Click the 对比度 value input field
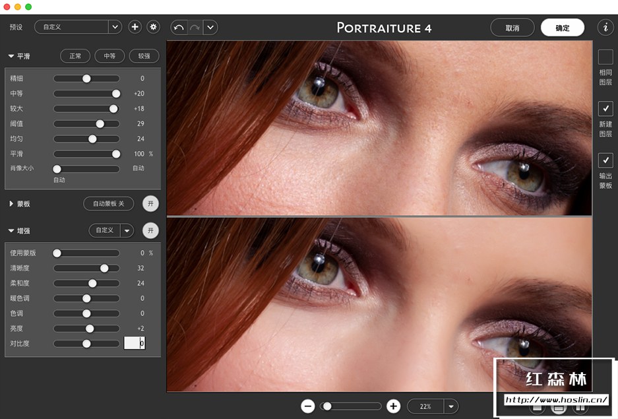This screenshot has width=618, height=419. coord(135,343)
